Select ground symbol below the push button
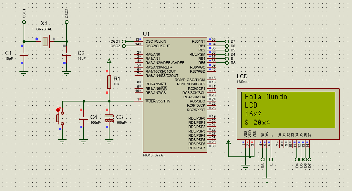352x191 pixels. (x=62, y=142)
